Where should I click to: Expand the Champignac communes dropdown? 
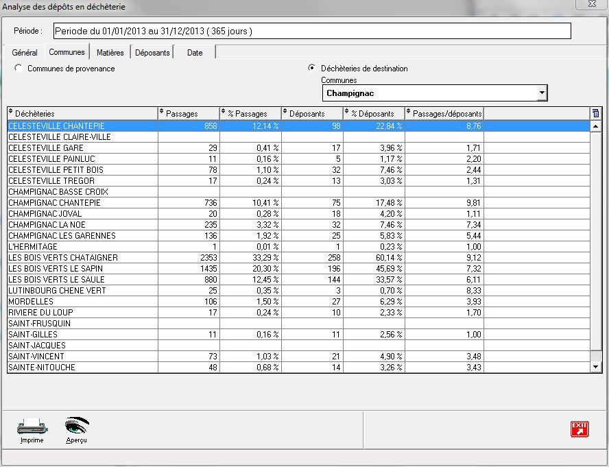tap(541, 93)
